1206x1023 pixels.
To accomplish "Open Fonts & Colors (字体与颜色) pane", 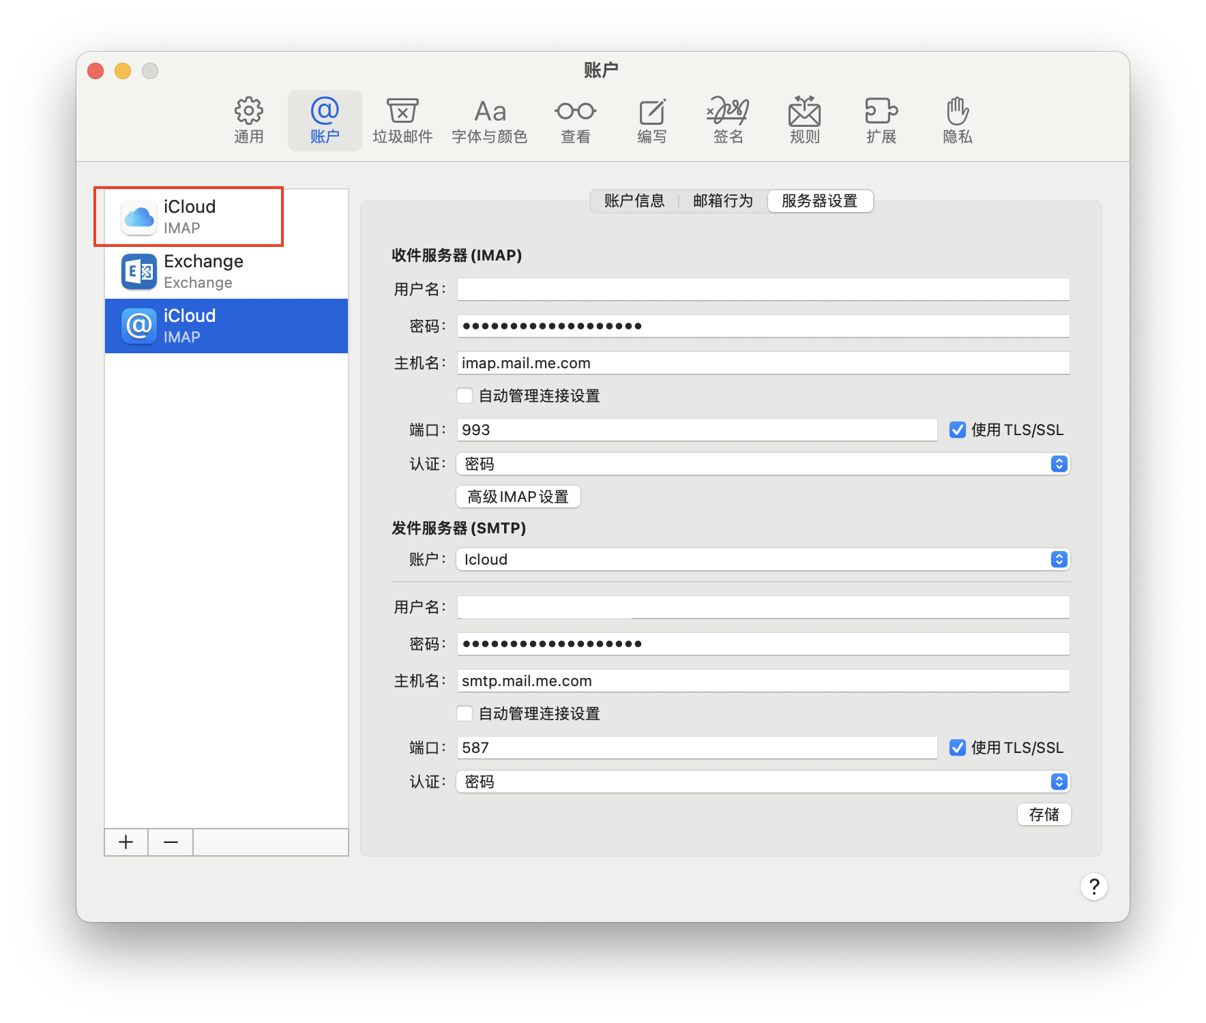I will tap(489, 120).
